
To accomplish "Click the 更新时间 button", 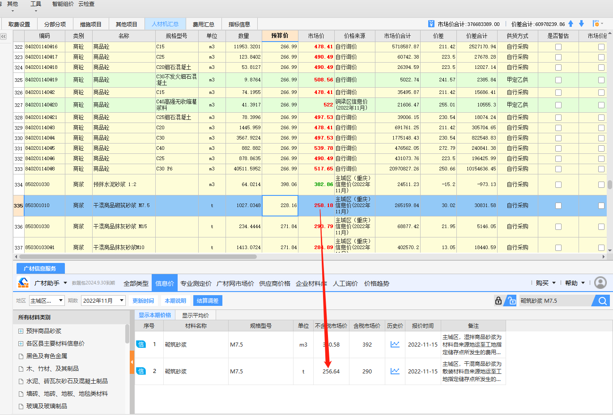I will (x=143, y=301).
